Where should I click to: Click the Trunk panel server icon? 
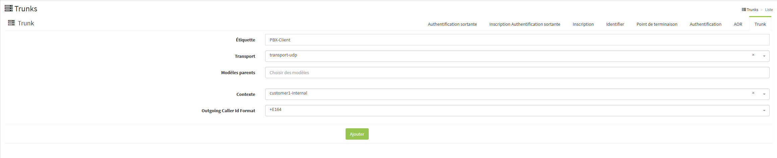point(11,23)
